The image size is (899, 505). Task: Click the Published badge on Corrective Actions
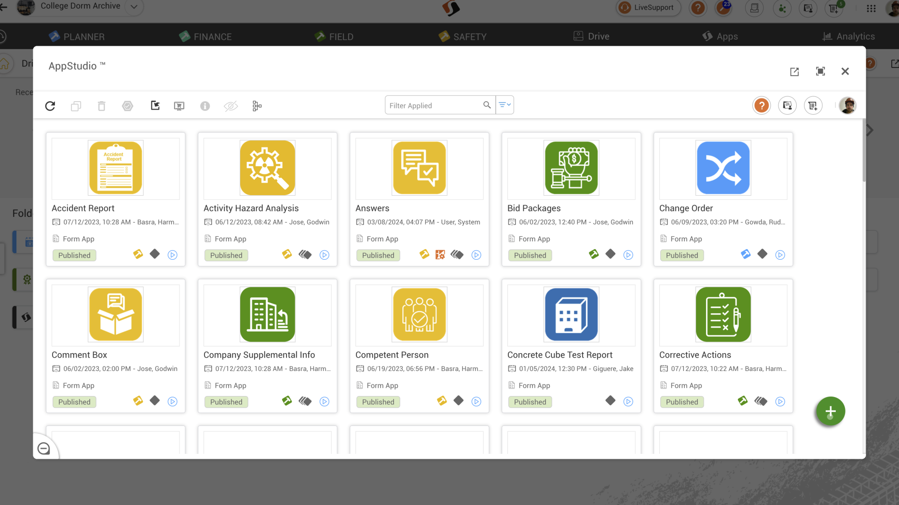[x=682, y=402]
